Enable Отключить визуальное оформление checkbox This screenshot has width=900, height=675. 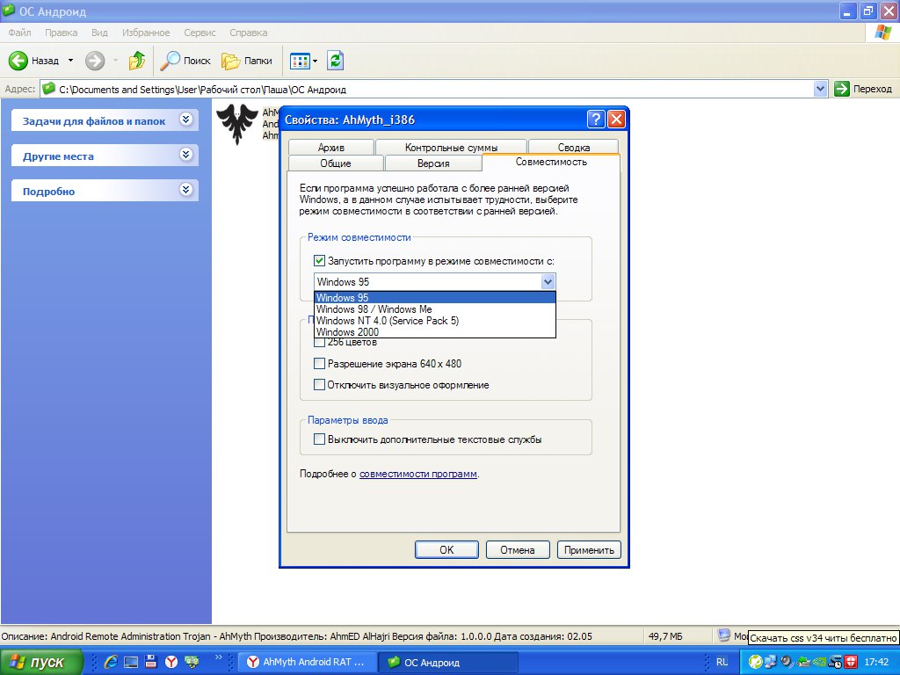tap(319, 385)
